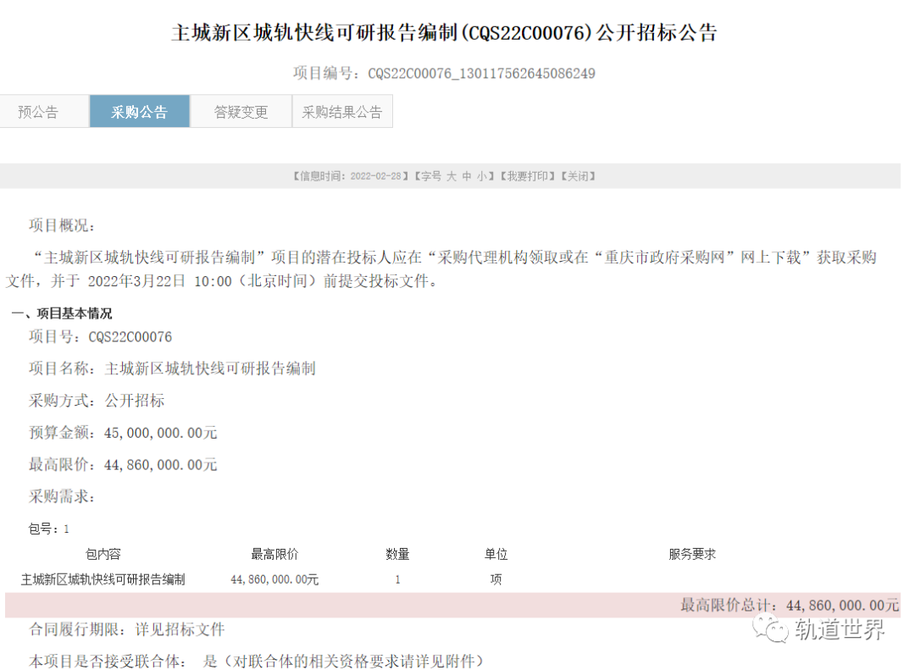
Task: Click the 最高限价 column header in table
Action: pos(274,554)
